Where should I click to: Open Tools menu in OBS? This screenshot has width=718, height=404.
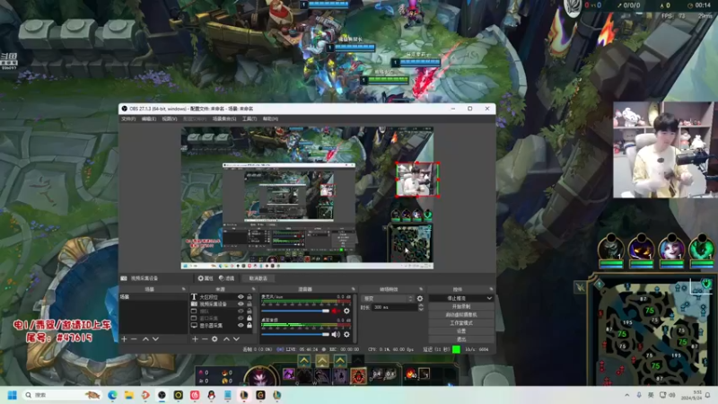[x=250, y=119]
